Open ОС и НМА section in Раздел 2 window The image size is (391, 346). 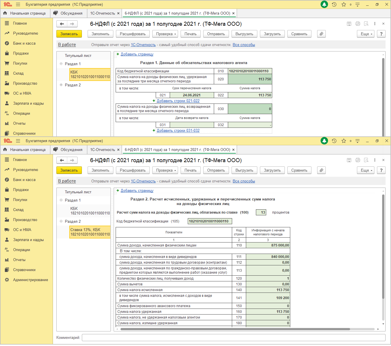(x=22, y=230)
